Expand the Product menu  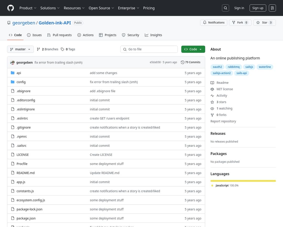click(28, 8)
